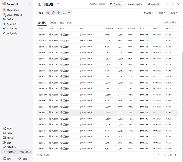Expand the window with fullscreen icon
Screen dimensions: 183x162
[x=173, y=4]
